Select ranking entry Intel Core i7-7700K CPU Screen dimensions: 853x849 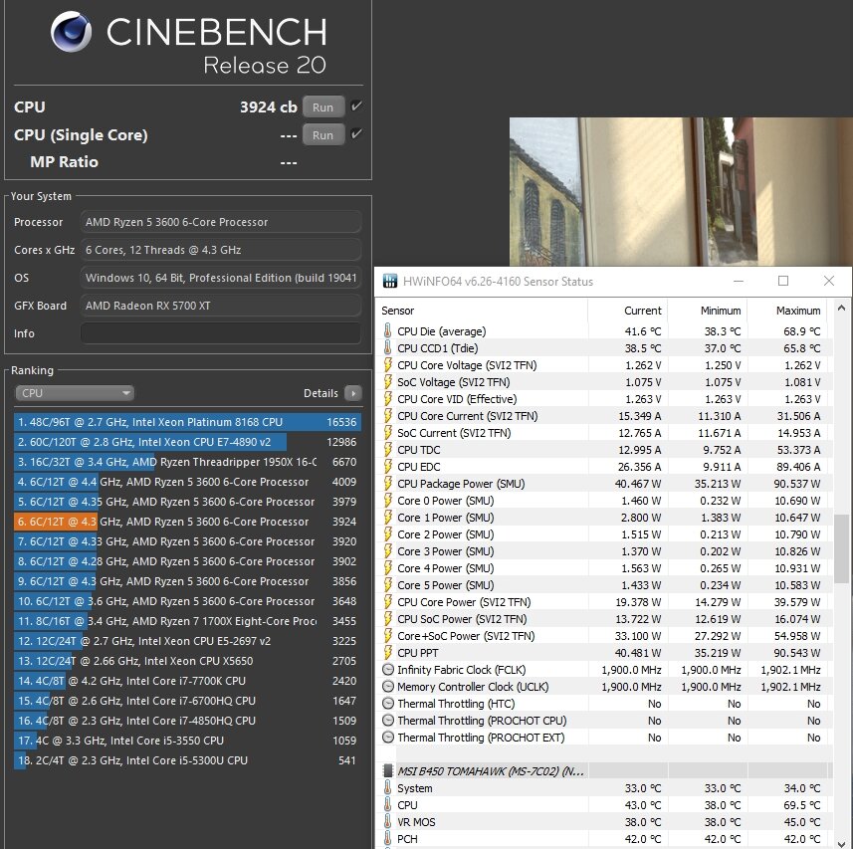(x=187, y=681)
